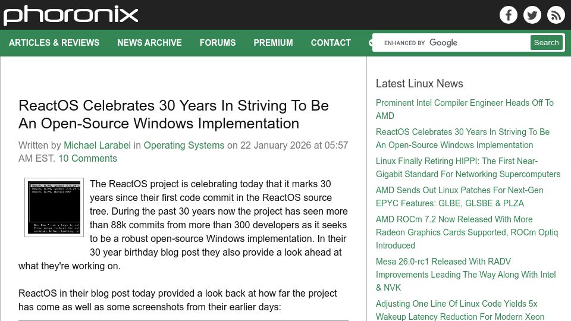Open Articles & Reviews menu
The height and width of the screenshot is (321, 571).
coord(54,43)
